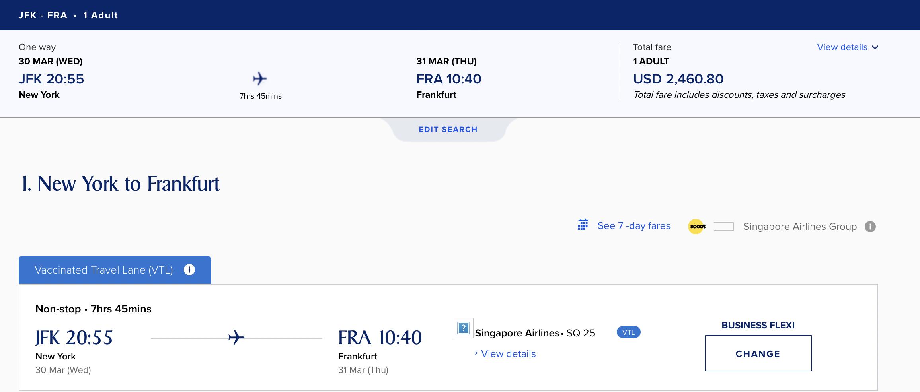Click the Singapore Airlines logo placeholder image
The height and width of the screenshot is (392, 920).
coord(464,328)
